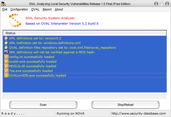Click the key icon beside ovaldi.exe entry
This screenshot has height=117, width=171.
(6, 61)
